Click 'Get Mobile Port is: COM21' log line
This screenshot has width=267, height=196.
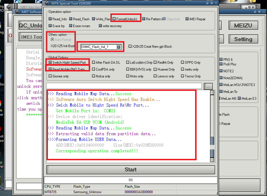pos(86,111)
